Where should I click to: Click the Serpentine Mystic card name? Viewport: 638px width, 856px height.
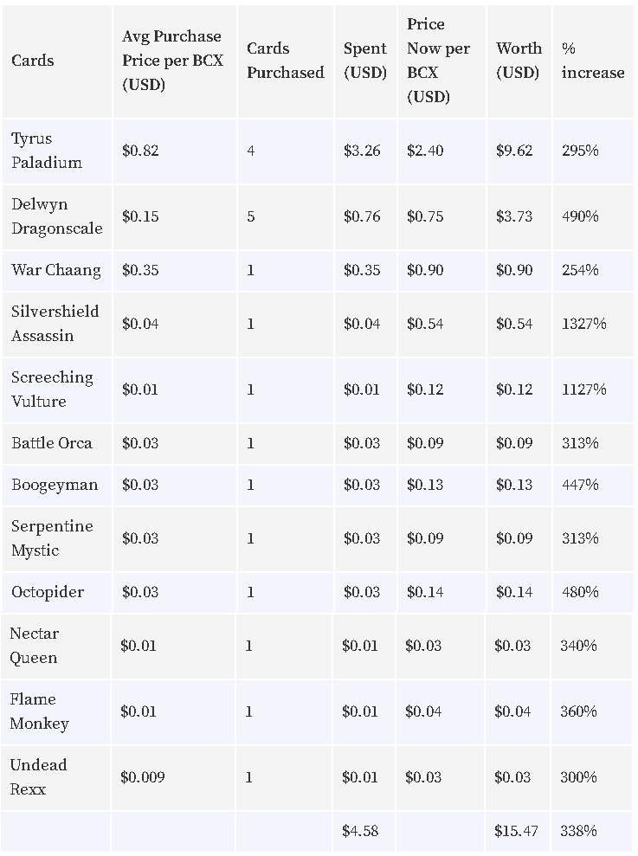pos(52,538)
